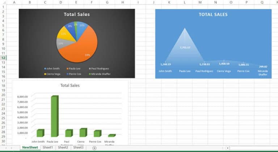
Task: Click the Select All corner triangle
Action: (3, 3)
